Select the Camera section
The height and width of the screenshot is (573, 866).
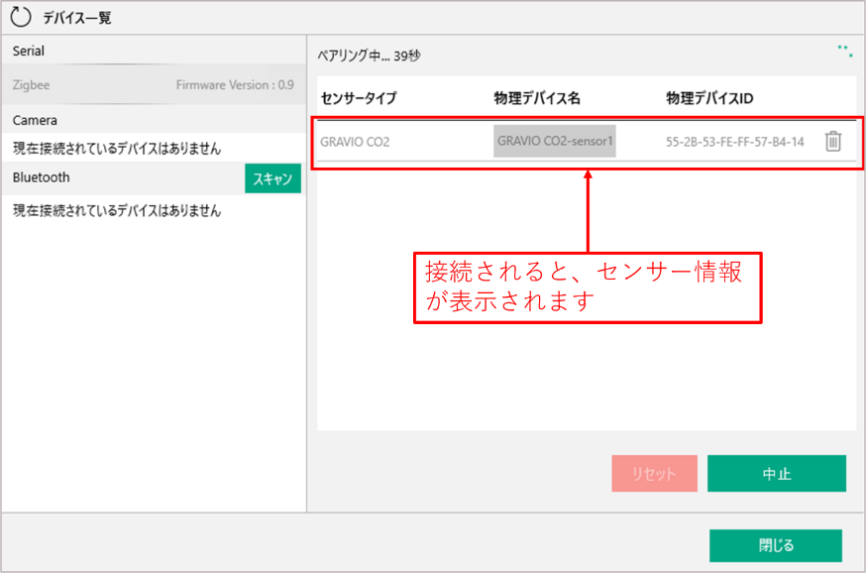[x=155, y=120]
